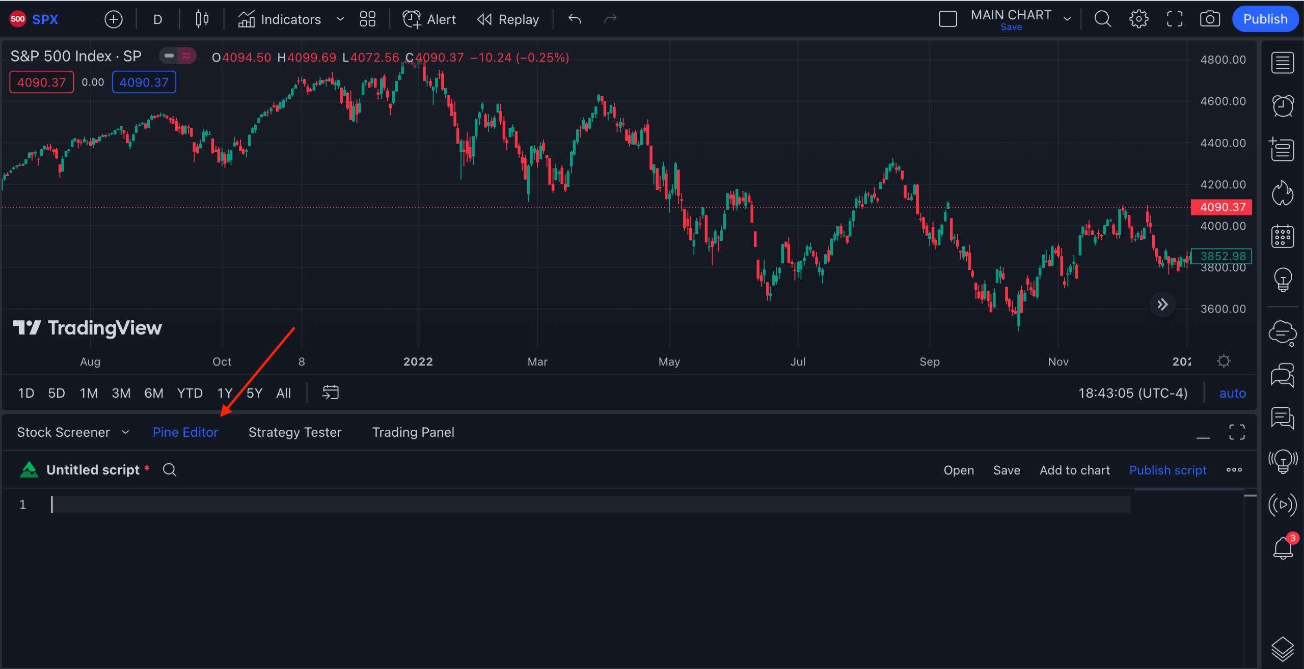1304x669 pixels.
Task: Add to chart the current script
Action: tap(1075, 470)
